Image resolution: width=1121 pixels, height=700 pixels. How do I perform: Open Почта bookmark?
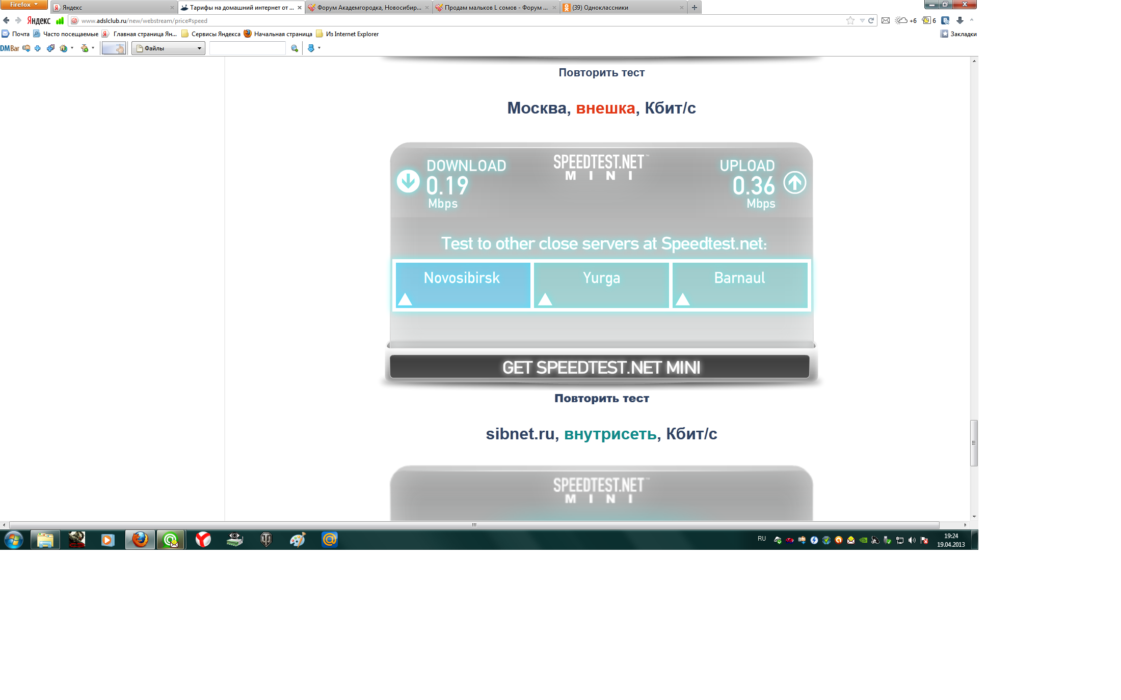tap(16, 34)
